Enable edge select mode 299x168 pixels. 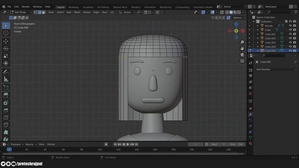tap(39, 13)
